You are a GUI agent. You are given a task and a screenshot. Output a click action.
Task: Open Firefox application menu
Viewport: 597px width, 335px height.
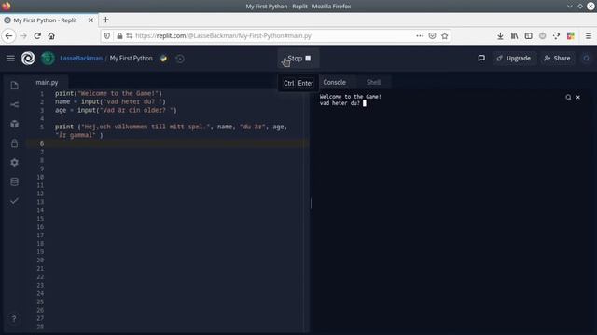pyautogui.click(x=589, y=35)
